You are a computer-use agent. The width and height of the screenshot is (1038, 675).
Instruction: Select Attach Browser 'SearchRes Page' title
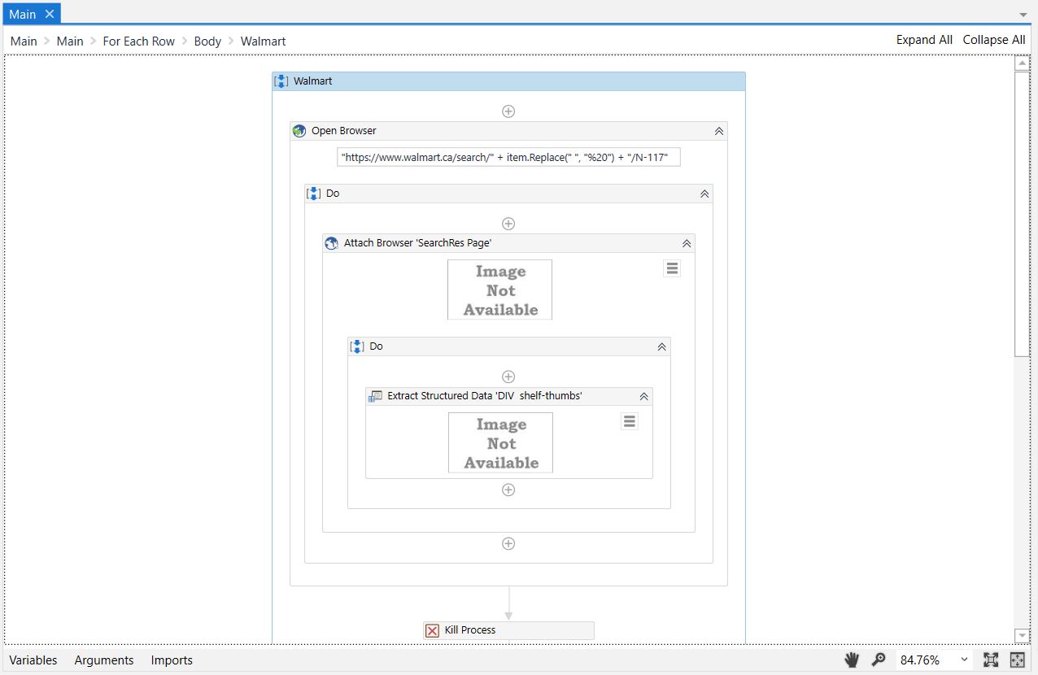point(418,243)
